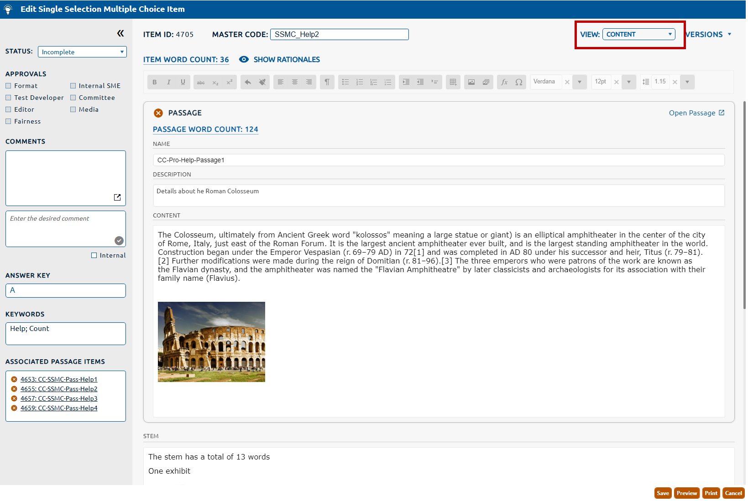Submit comment with the checkmark icon
Viewport: 748px width, 501px height.
point(119,241)
